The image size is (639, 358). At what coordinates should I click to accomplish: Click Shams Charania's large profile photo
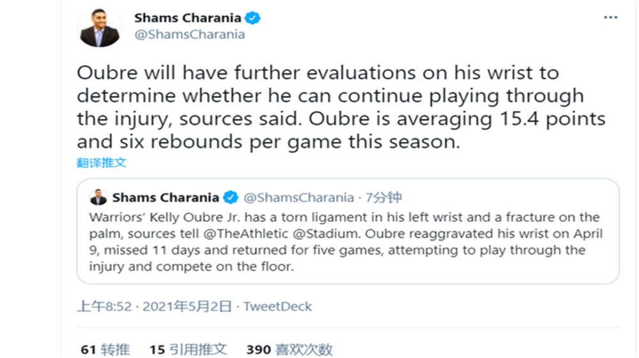coord(100,27)
